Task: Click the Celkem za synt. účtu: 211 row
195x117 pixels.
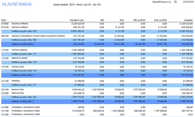Action: [97, 85]
